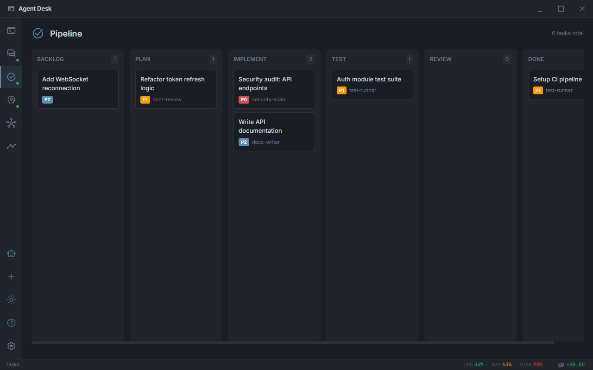The image size is (593, 370).
Task: Open help via question mark icon
Action: pos(11,323)
